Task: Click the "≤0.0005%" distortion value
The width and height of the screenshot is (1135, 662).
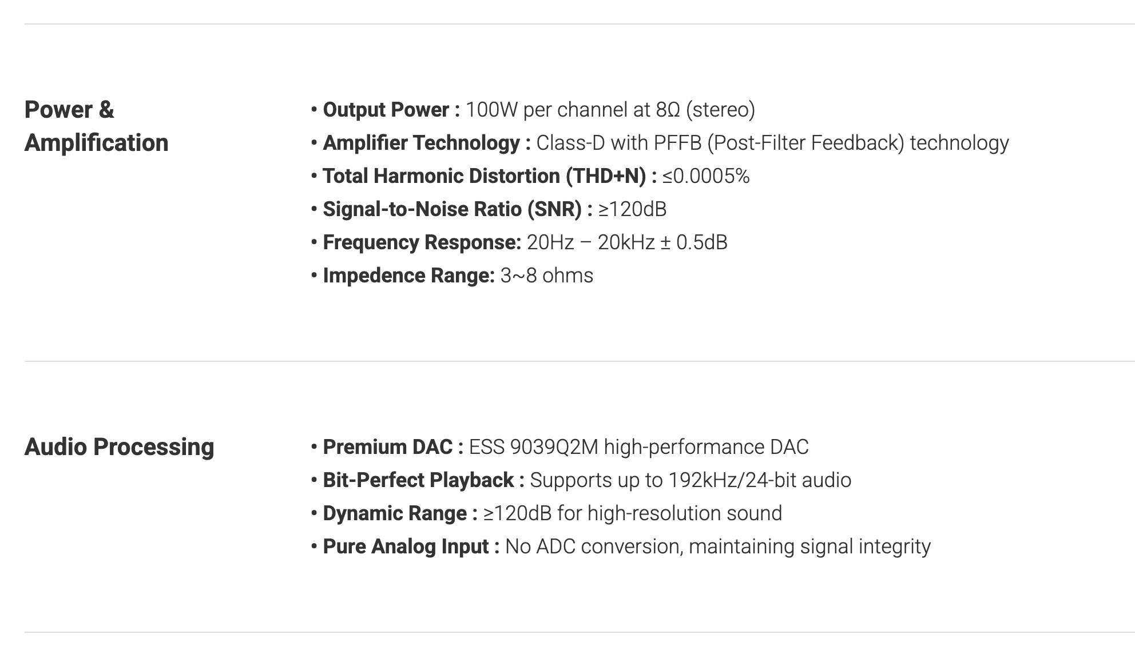Action: 706,176
